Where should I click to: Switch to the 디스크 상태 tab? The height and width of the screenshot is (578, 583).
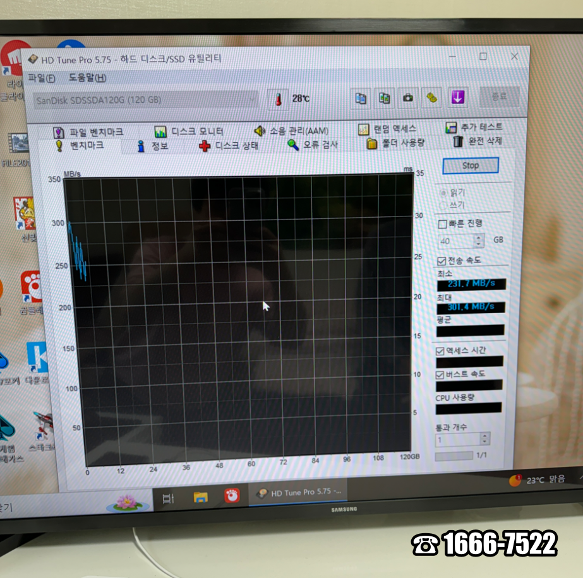(229, 145)
